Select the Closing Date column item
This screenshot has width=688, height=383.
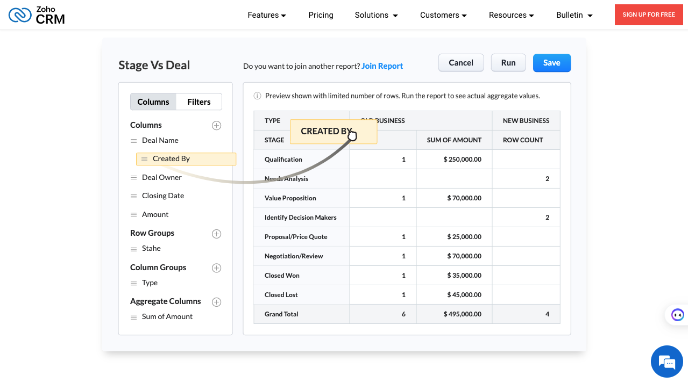[163, 196]
